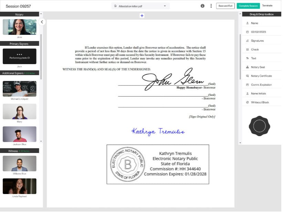Select the Check mark tool
The height and width of the screenshot is (214, 283).
255,50
